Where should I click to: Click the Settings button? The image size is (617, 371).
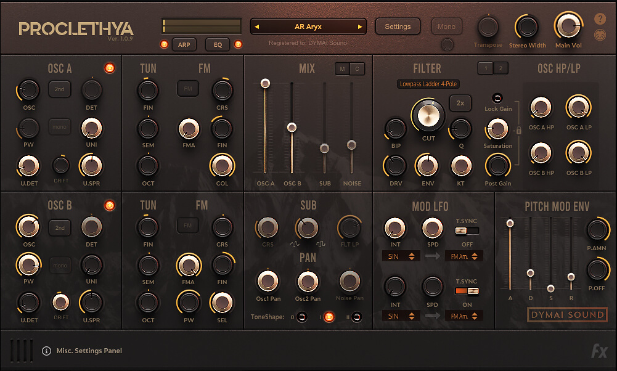pos(398,26)
